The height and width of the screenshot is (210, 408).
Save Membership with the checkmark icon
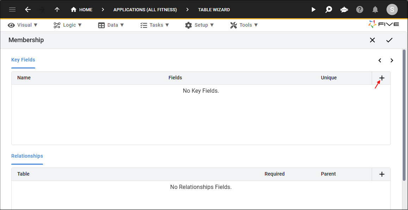[389, 40]
